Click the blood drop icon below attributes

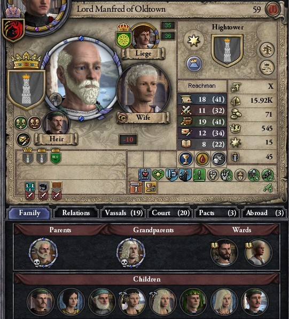pyautogui.click(x=202, y=158)
